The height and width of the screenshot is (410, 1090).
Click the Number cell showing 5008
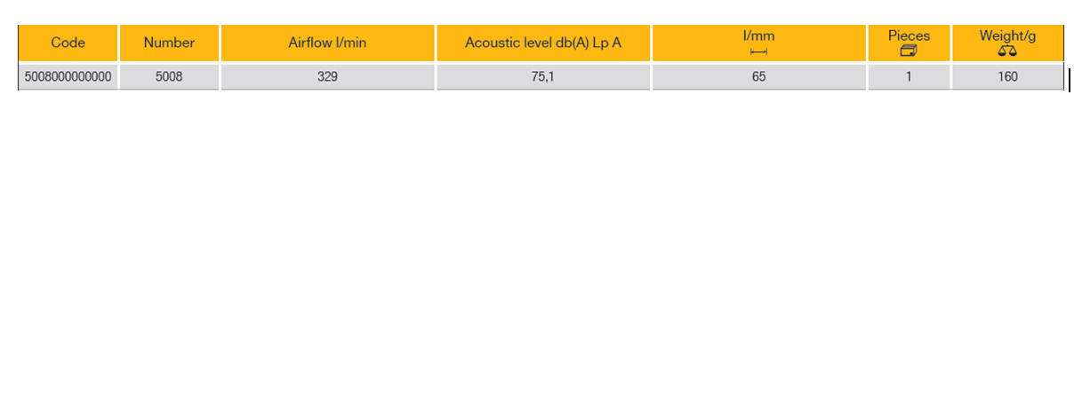[169, 77]
